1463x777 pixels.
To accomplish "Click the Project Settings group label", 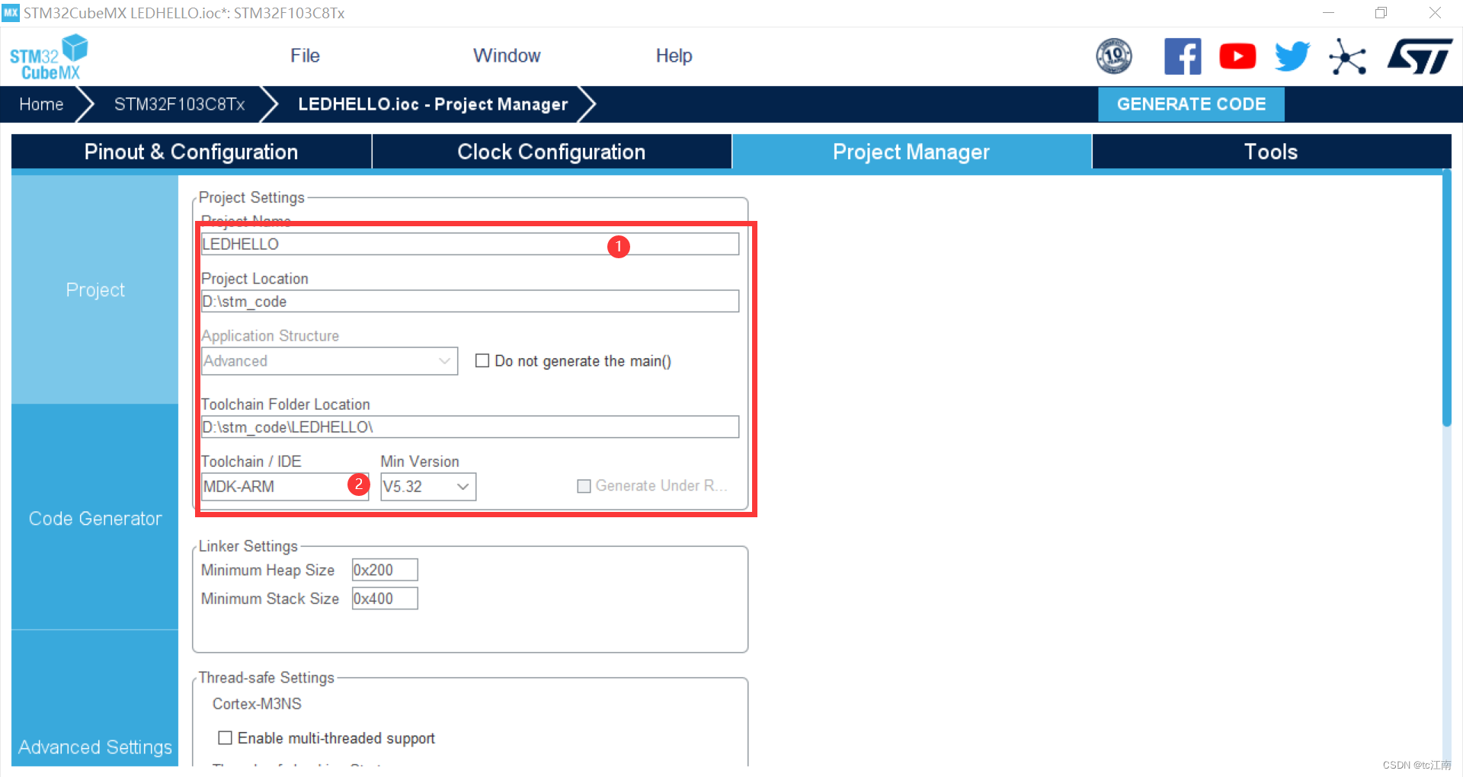I will click(251, 197).
